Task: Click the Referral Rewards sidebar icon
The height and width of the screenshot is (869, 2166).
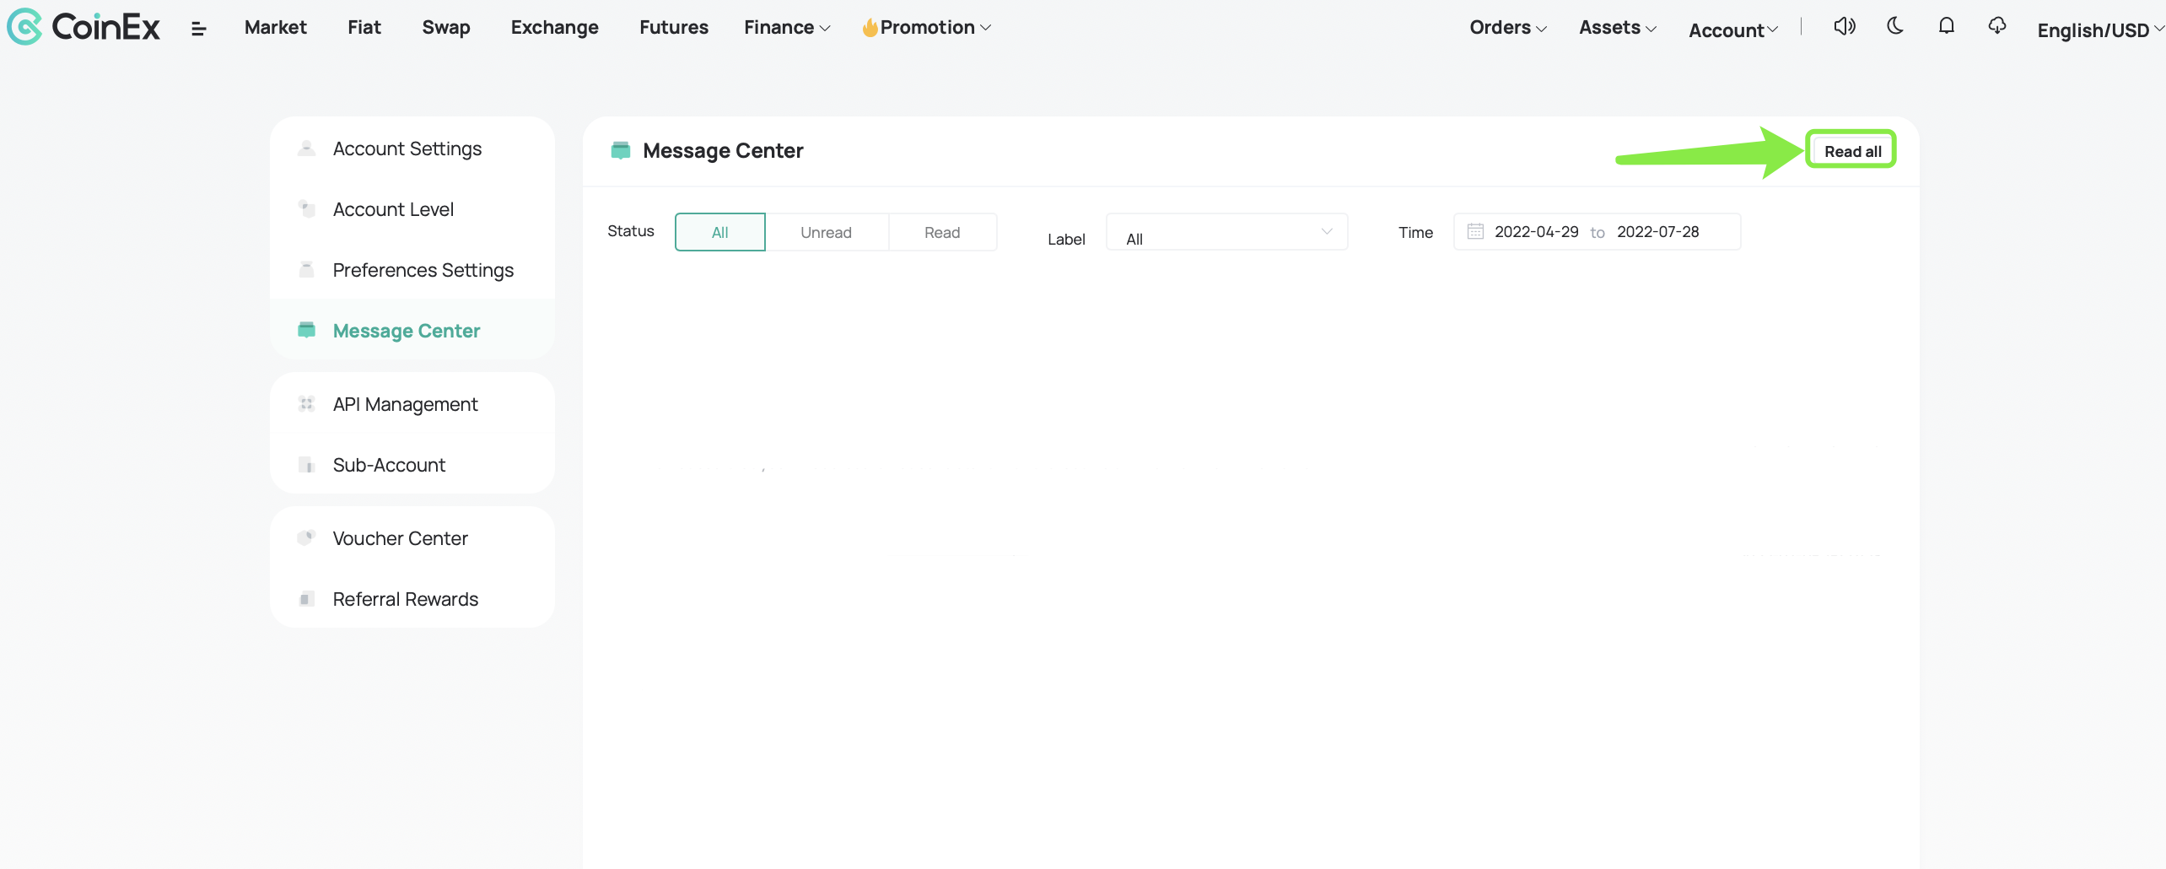Action: pyautogui.click(x=307, y=599)
